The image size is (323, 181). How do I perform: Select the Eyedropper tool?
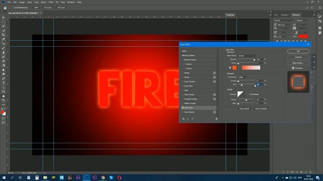[4, 39]
